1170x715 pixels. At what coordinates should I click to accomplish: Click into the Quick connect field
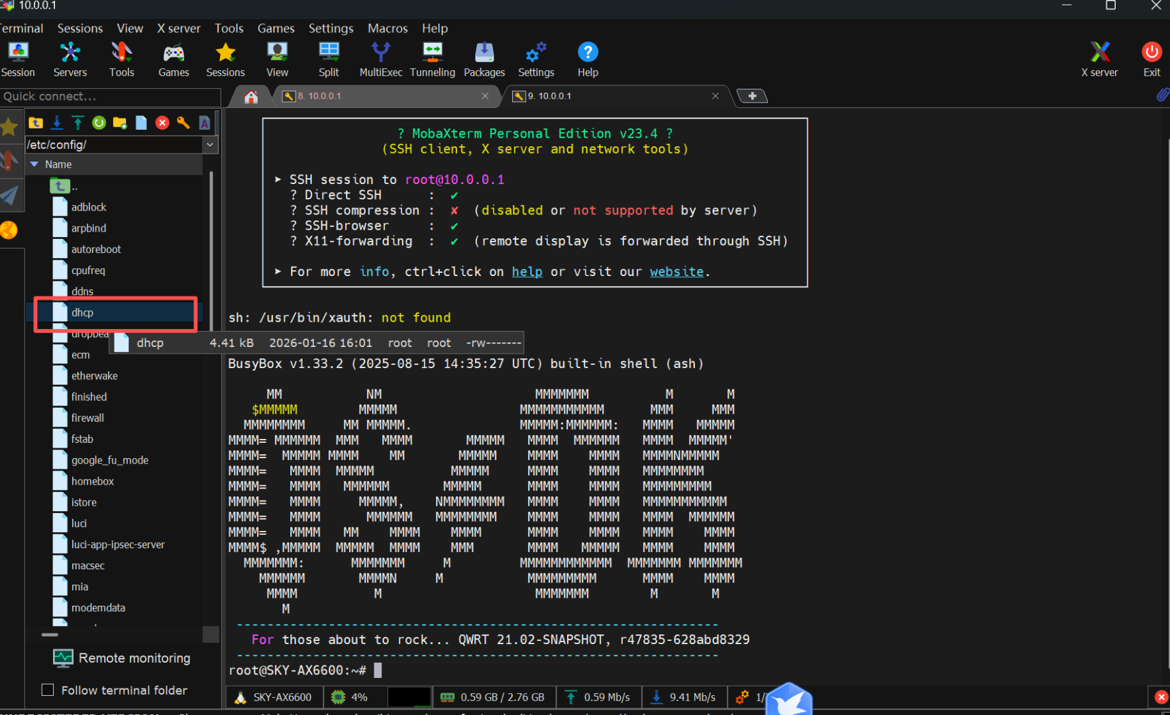[x=110, y=97]
